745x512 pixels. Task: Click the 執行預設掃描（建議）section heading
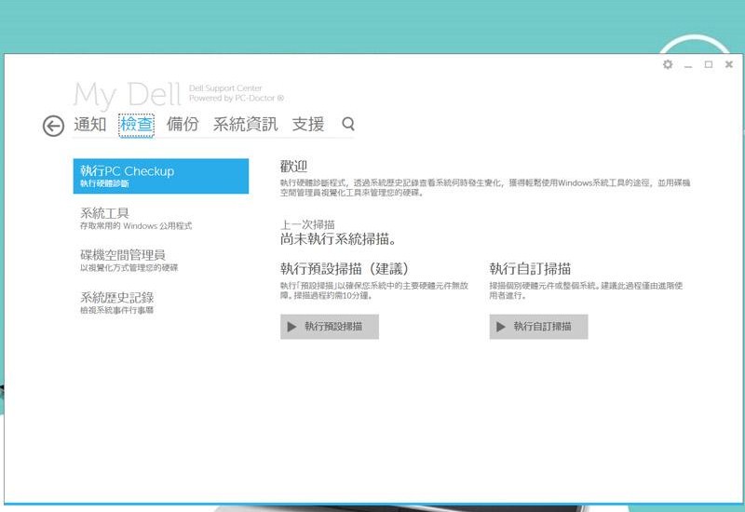coord(345,268)
